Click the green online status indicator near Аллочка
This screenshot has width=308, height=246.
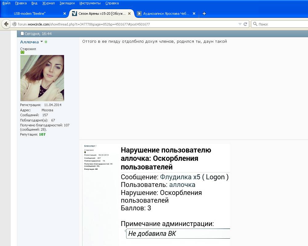tap(46, 42)
